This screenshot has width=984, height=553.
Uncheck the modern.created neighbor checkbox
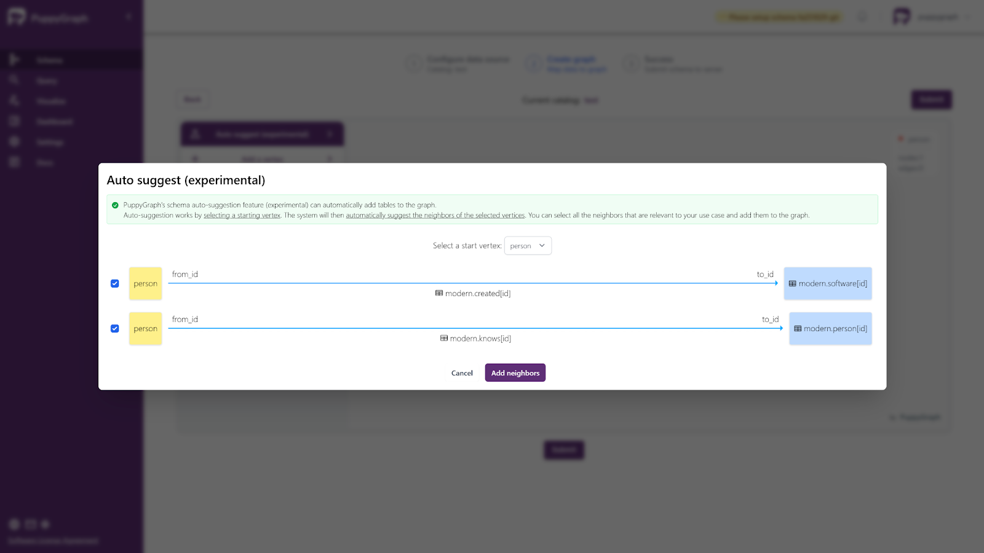pos(115,283)
